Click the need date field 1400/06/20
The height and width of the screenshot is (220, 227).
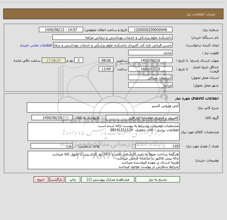[52, 118]
